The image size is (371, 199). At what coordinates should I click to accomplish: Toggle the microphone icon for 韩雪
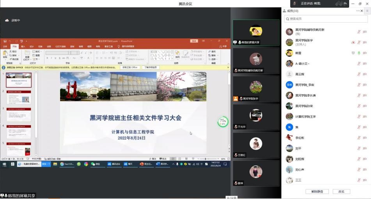point(359,53)
